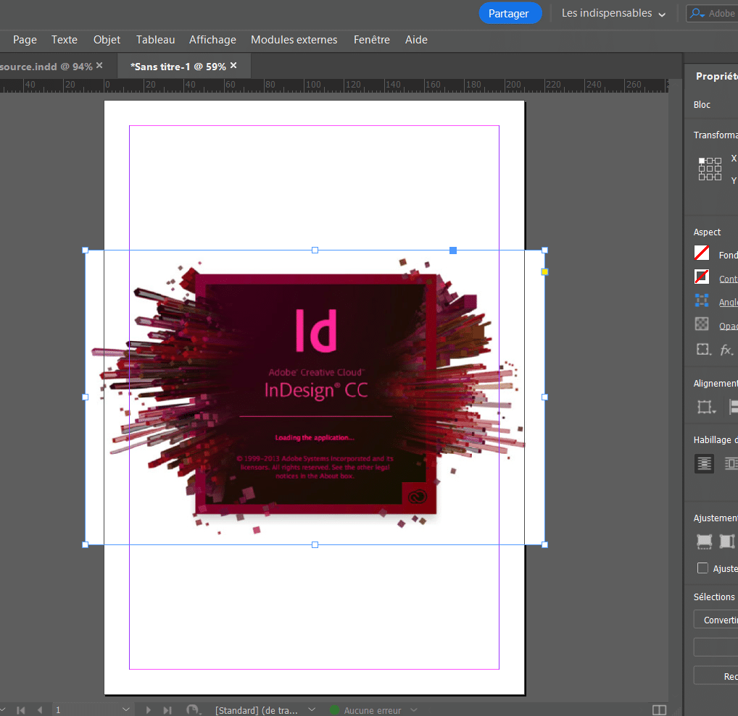
Task: Open the Affichage menu
Action: click(212, 40)
